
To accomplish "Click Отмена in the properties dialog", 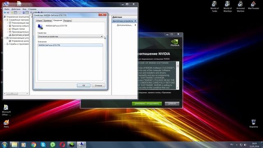I will pos(98,86).
